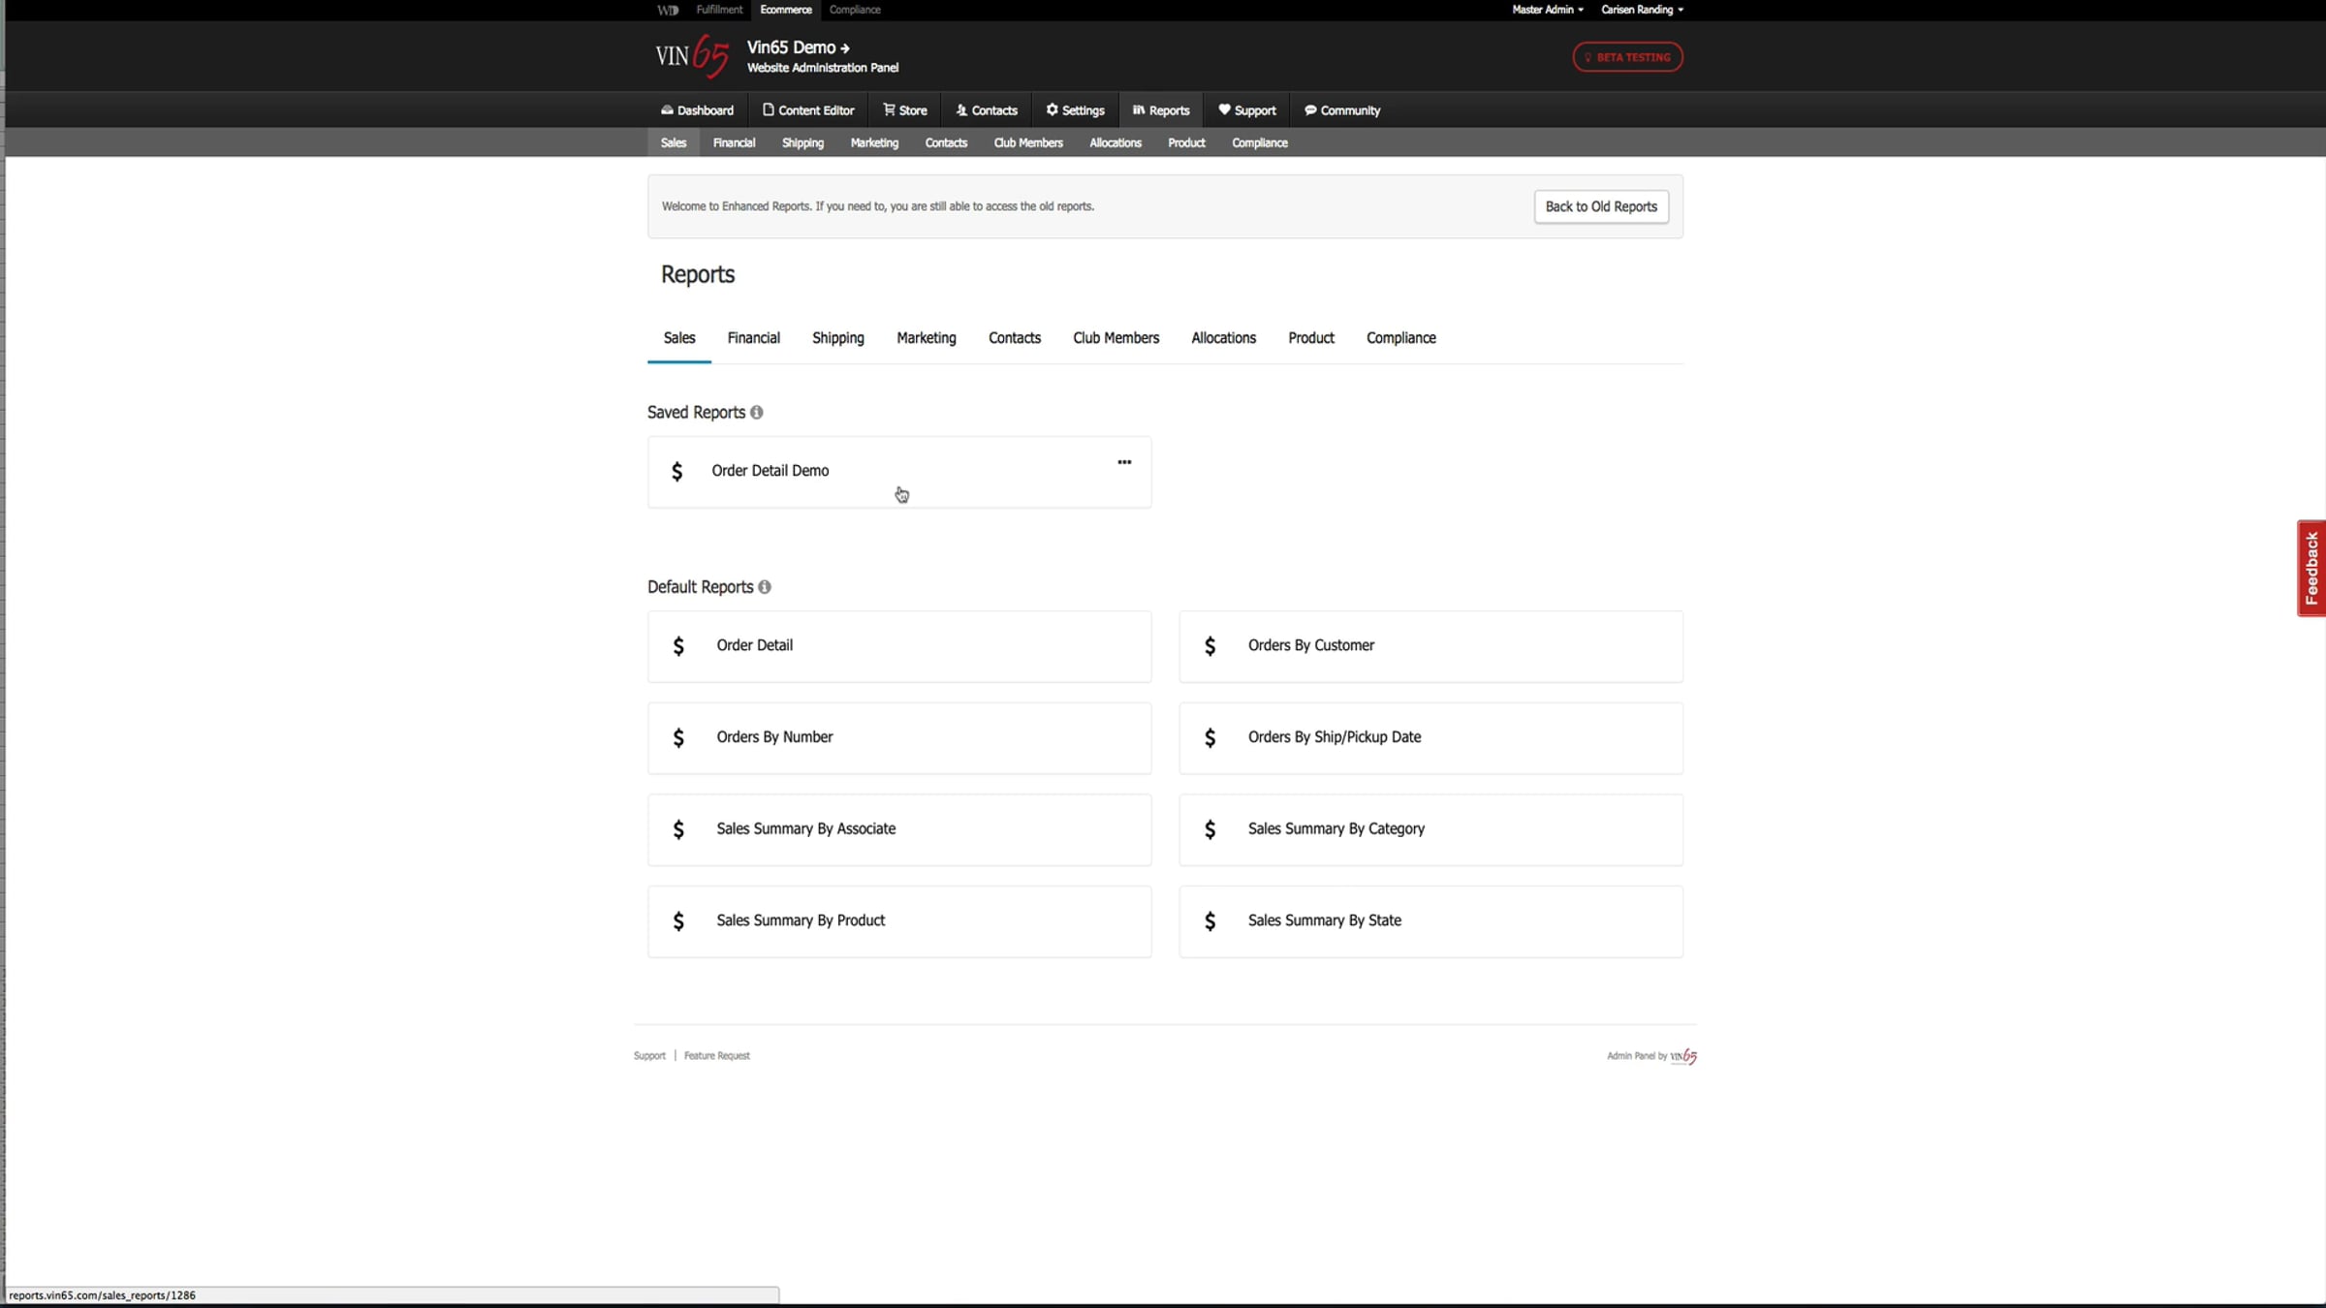Expand the Master Admin dropdown

click(1548, 10)
